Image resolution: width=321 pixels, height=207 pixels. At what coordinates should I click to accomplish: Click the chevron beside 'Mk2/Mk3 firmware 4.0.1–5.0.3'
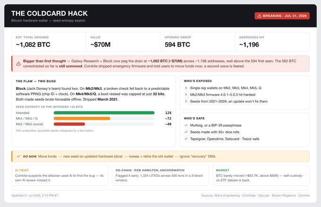pos(186,95)
